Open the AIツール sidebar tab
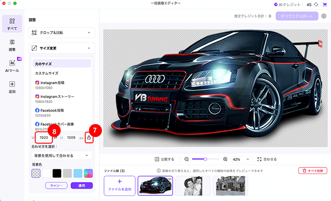 [12, 65]
